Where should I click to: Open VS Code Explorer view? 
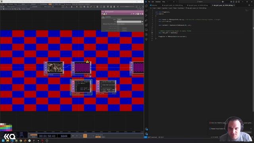[146, 6]
